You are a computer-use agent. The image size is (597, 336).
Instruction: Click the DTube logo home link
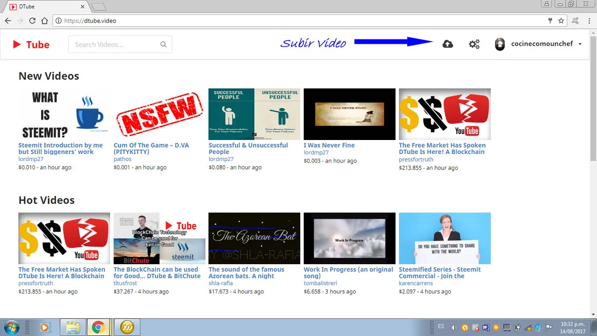31,44
